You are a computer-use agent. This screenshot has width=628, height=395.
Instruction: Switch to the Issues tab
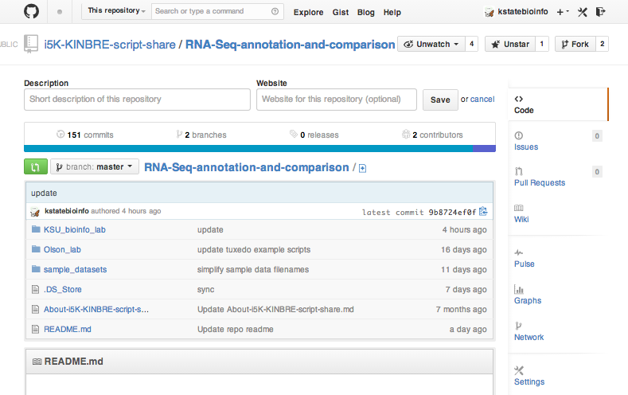526,147
